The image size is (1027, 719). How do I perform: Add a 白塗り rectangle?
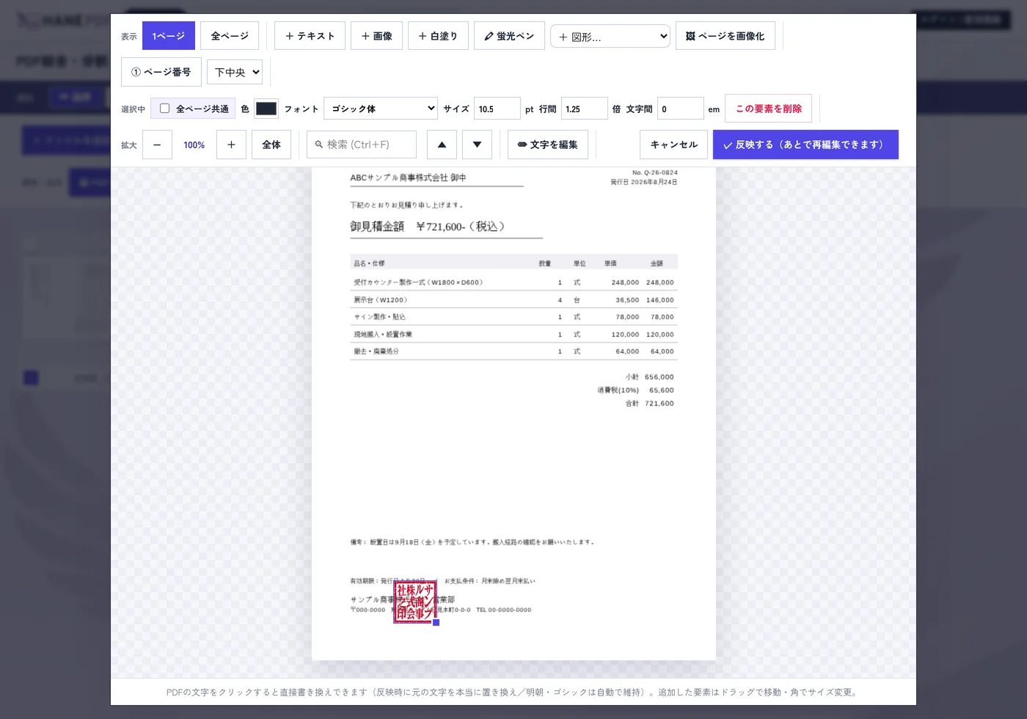coord(438,36)
